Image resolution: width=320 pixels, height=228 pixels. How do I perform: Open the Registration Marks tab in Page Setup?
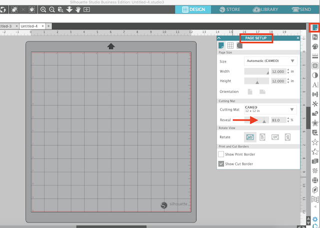(x=239, y=45)
